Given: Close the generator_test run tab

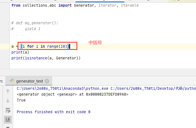Looking at the screenshot, I should tap(47, 81).
